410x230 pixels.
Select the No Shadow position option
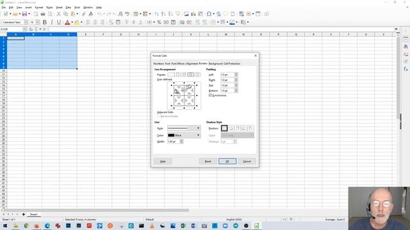224,128
